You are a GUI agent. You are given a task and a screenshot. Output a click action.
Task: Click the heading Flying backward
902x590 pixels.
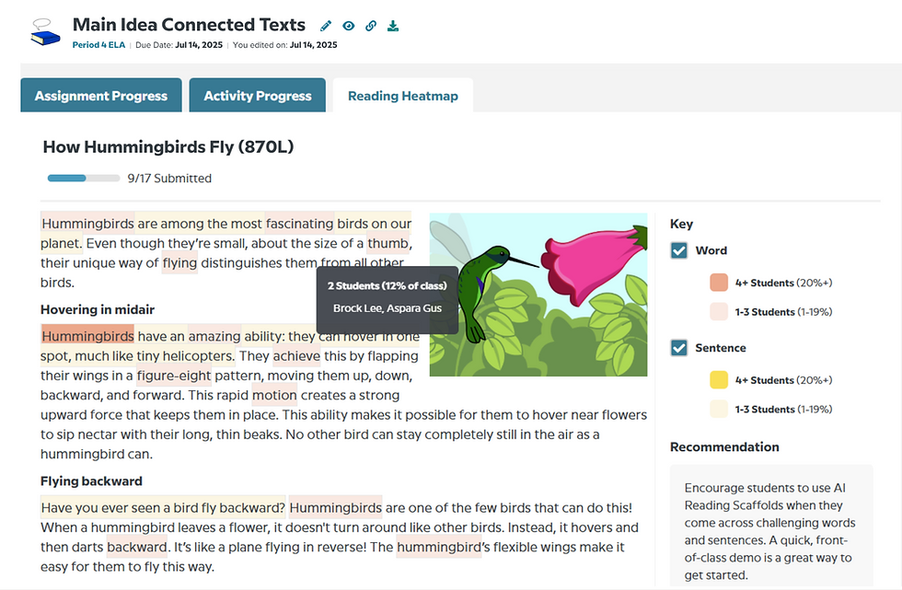pos(91,480)
